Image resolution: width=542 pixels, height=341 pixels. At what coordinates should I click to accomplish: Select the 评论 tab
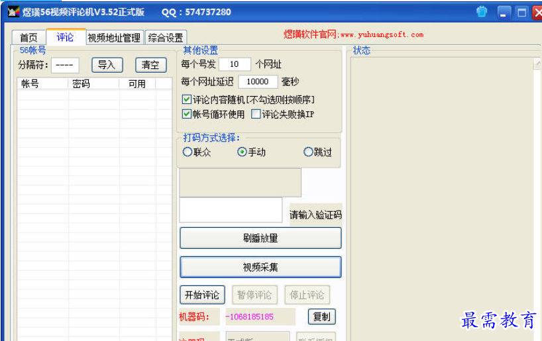[x=66, y=36]
